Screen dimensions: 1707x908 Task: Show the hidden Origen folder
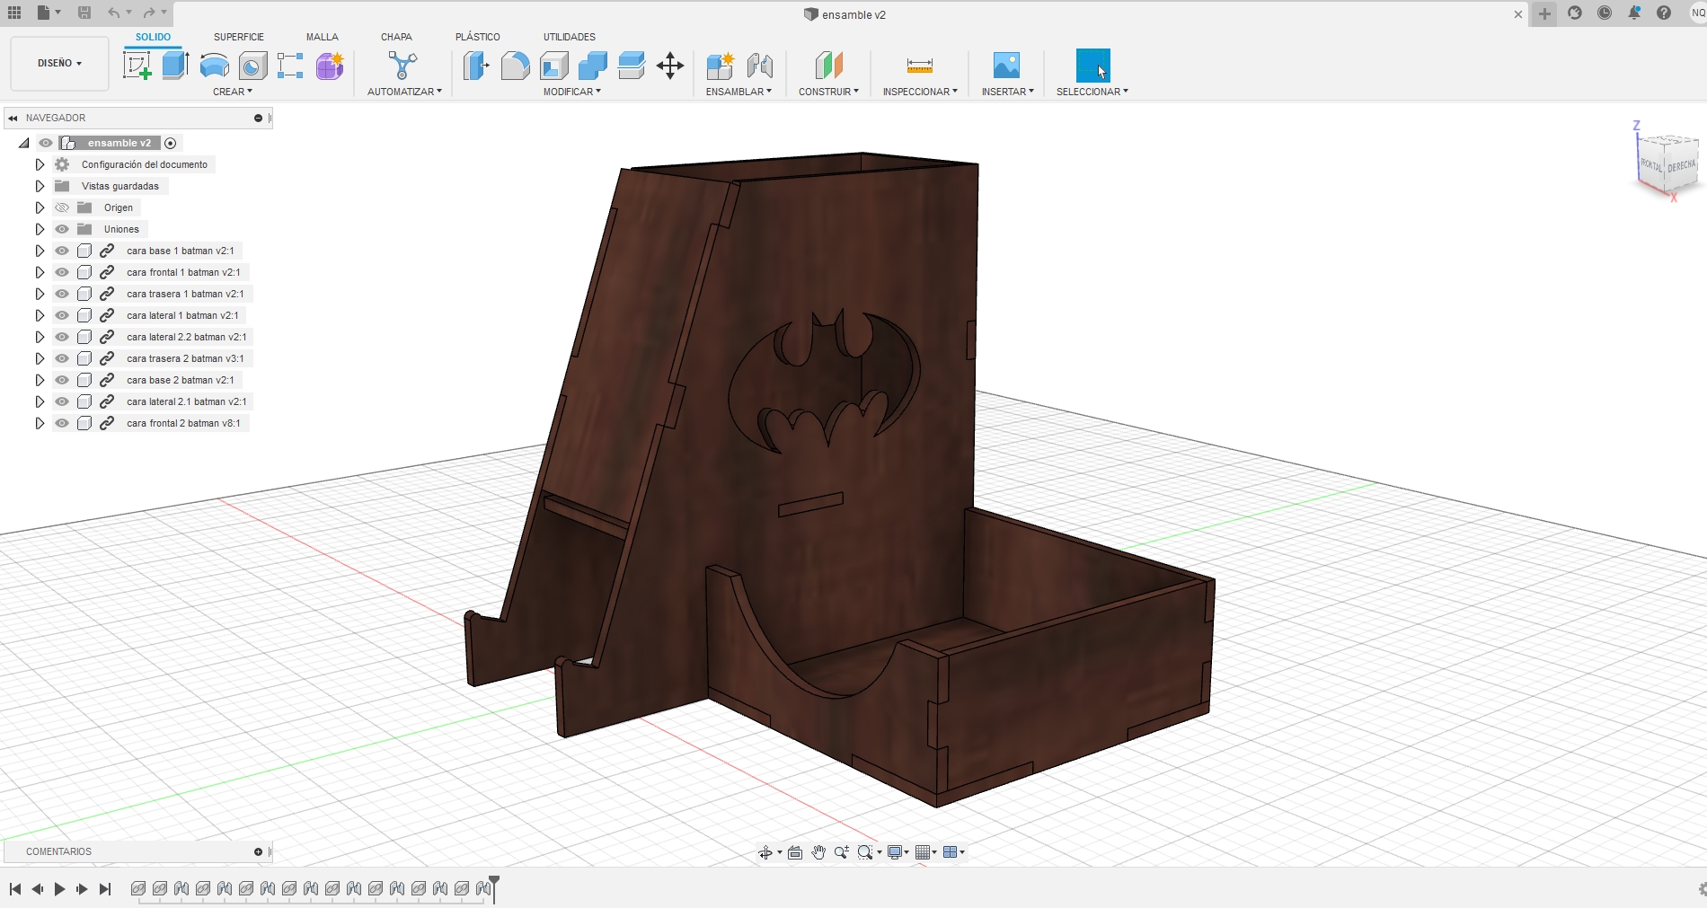coord(62,207)
